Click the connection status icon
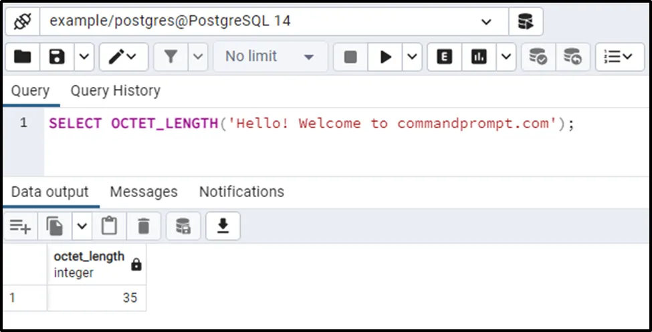Image resolution: width=652 pixels, height=332 pixels. tap(23, 21)
